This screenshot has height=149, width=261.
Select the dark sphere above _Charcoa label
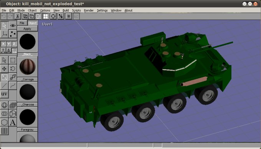[28, 92]
